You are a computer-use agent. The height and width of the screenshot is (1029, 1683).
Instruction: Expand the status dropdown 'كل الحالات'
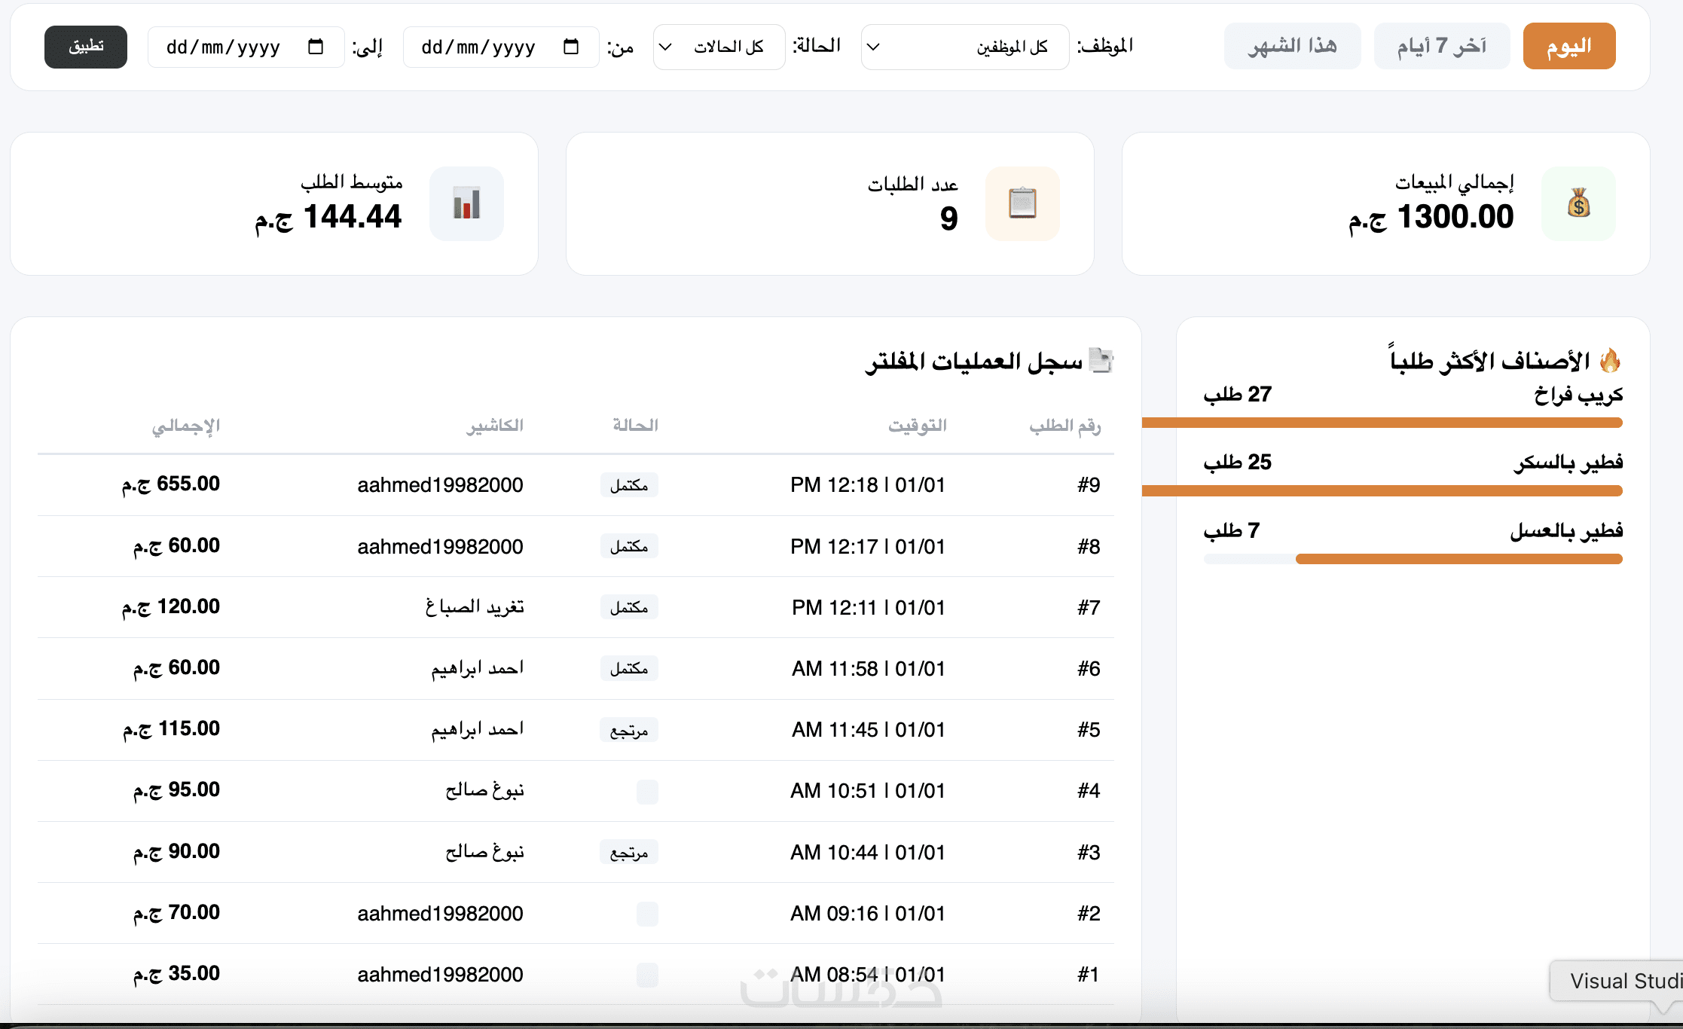tap(719, 47)
